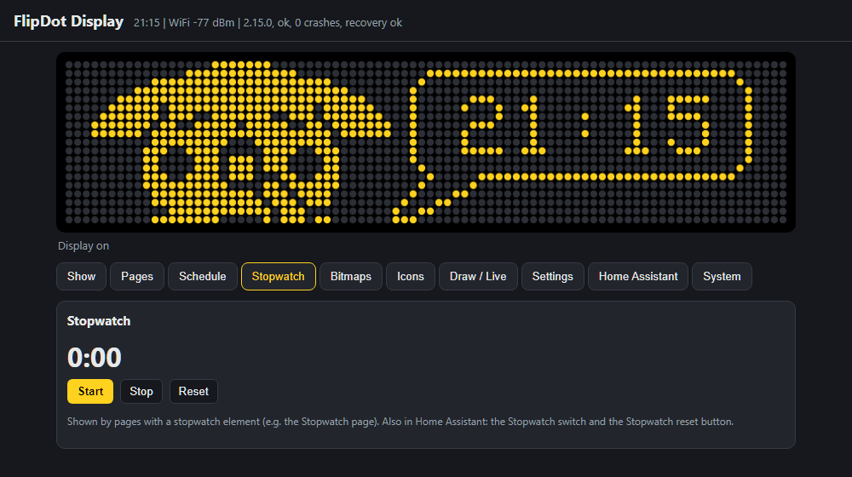Switch to the Pages tab
Viewport: 852px width, 477px height.
tap(137, 276)
